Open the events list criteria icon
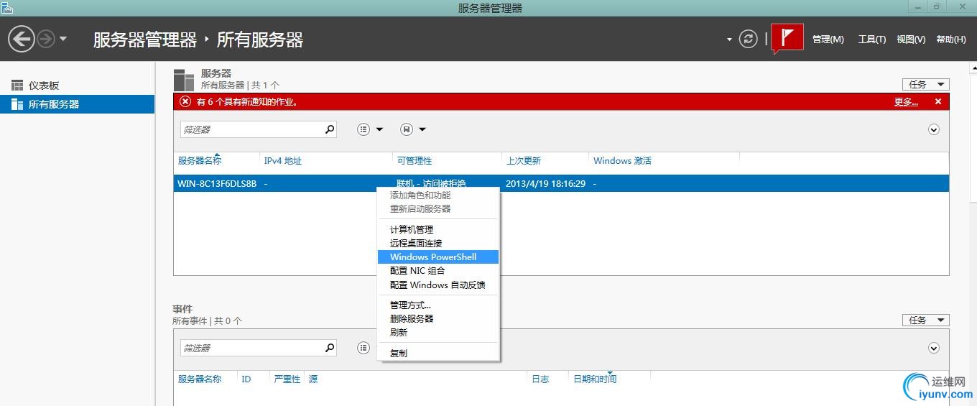Viewport: 977px width, 406px height. click(364, 348)
